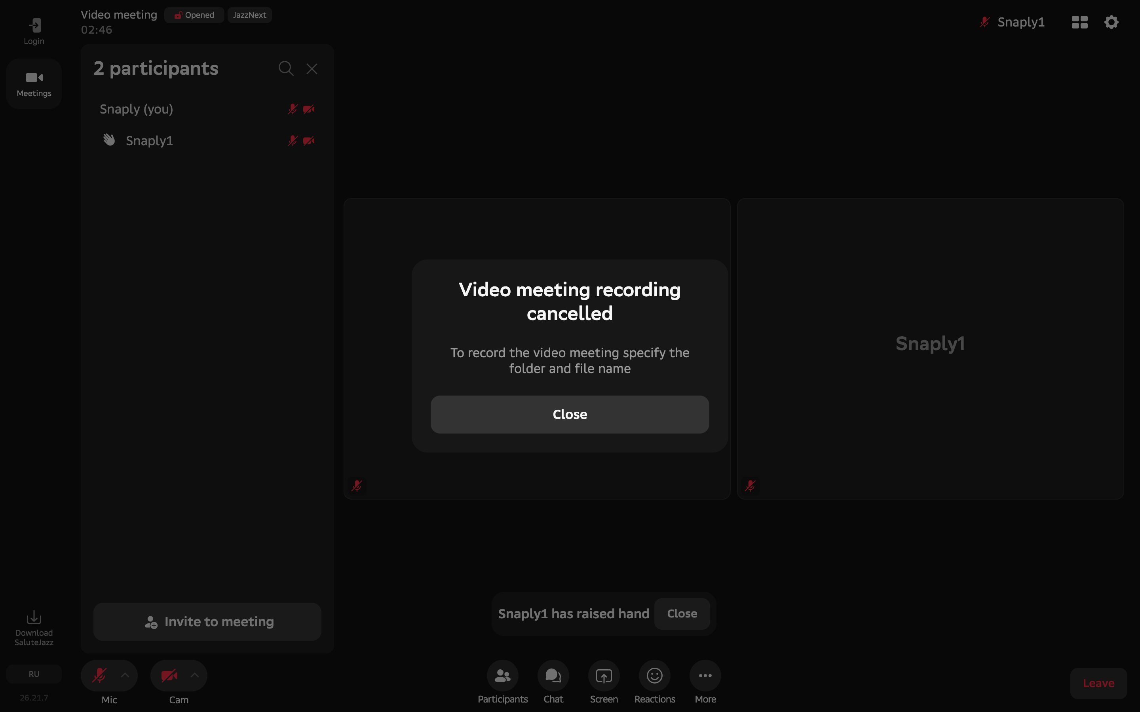Toggle Snaply (you) microphone in the participant list
Screen dimensions: 1140x712
tap(293, 109)
